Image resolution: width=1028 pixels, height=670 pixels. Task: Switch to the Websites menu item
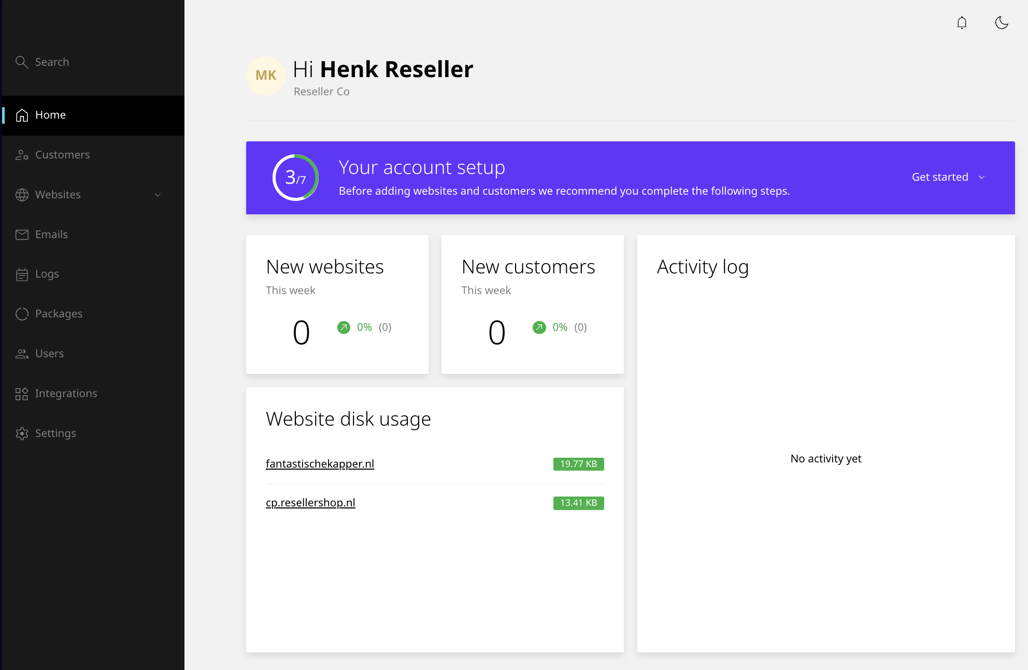tap(58, 194)
